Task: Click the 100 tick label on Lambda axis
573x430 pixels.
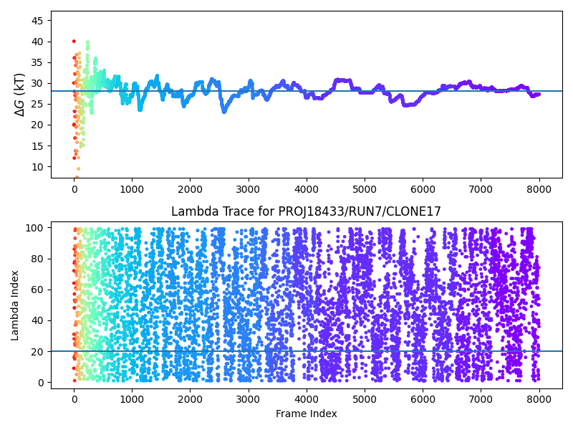Action: pyautogui.click(x=34, y=228)
